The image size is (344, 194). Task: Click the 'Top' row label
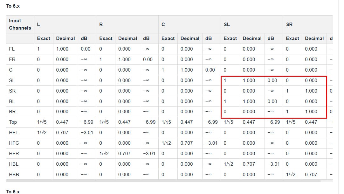pos(13,122)
